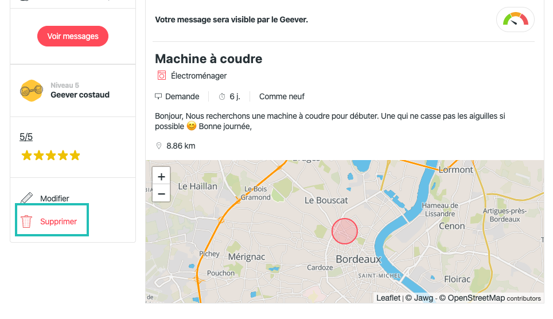Click the Modifier text label
The width and height of the screenshot is (553, 319).
(x=54, y=199)
